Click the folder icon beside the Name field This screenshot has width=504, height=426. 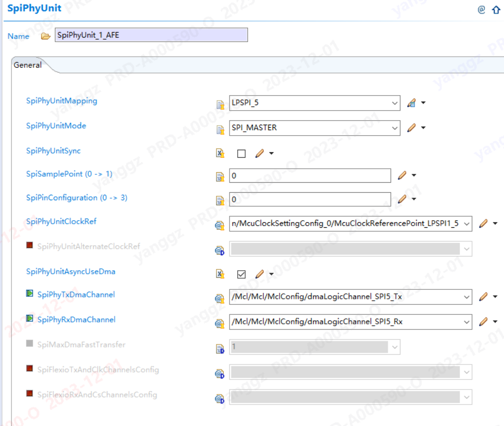click(x=45, y=36)
